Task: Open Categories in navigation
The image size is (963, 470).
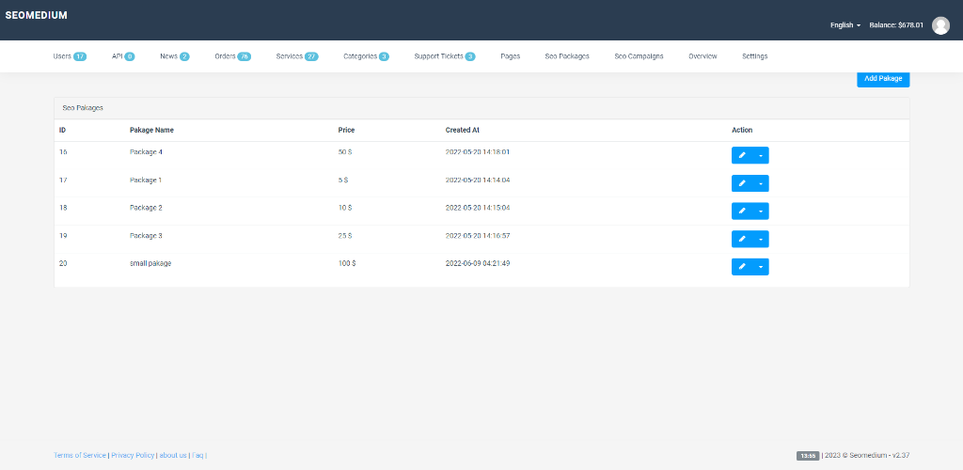Action: pyautogui.click(x=366, y=56)
